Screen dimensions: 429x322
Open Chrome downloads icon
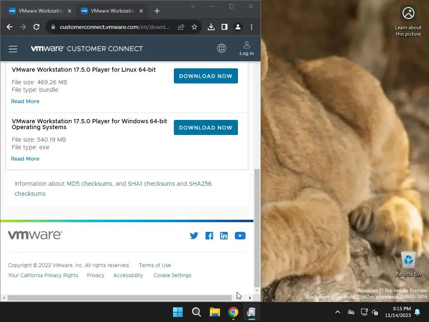(x=211, y=27)
